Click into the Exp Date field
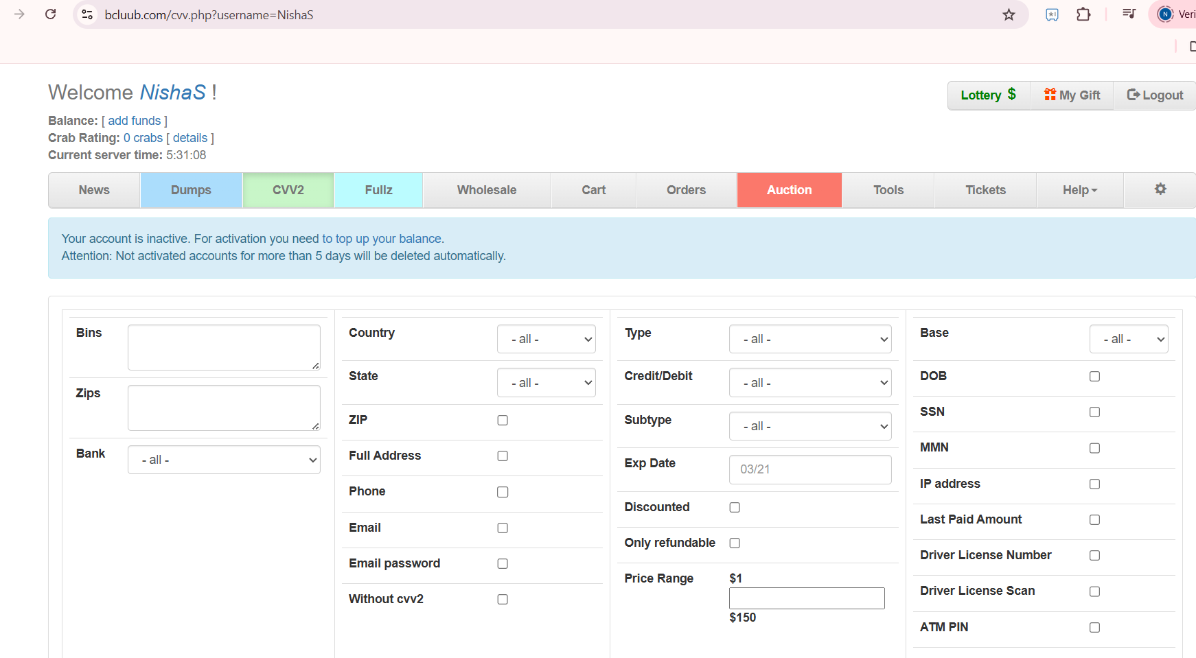The image size is (1196, 658). 810,469
